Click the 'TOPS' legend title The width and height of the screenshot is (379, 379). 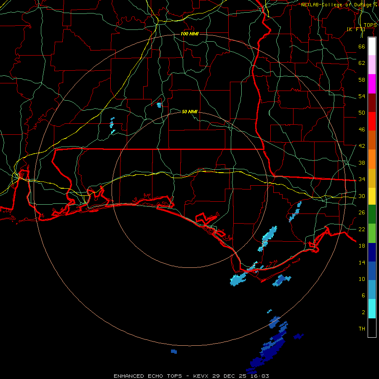pyautogui.click(x=370, y=25)
